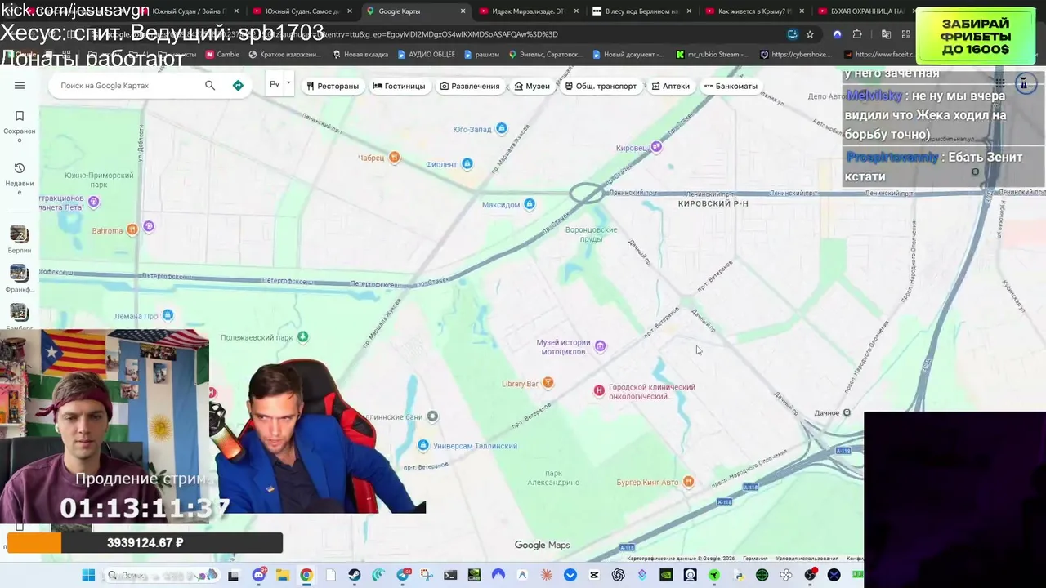Screen dimensions: 1046x588
Task: Select the Универсам Таллинский pin
Action: [423, 445]
